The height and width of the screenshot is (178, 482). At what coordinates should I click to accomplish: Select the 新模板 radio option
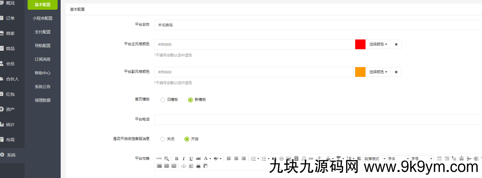click(x=190, y=100)
